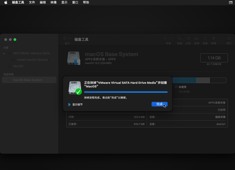Collapse the NECVMWar VMware SATA disk tree
235x170 pixels.
click(x=4, y=53)
